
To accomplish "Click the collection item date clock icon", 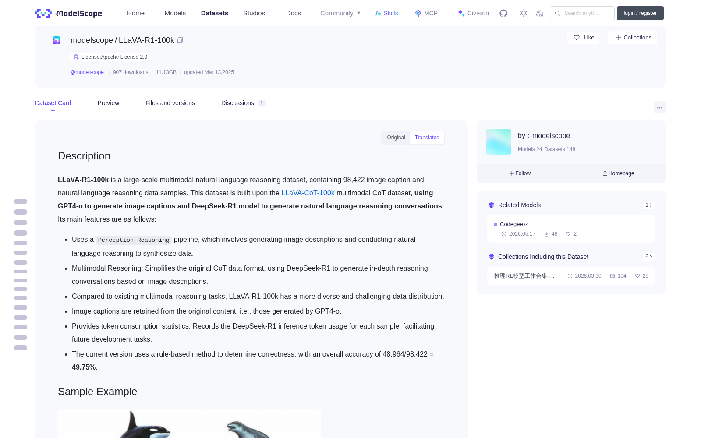I will pos(570,276).
